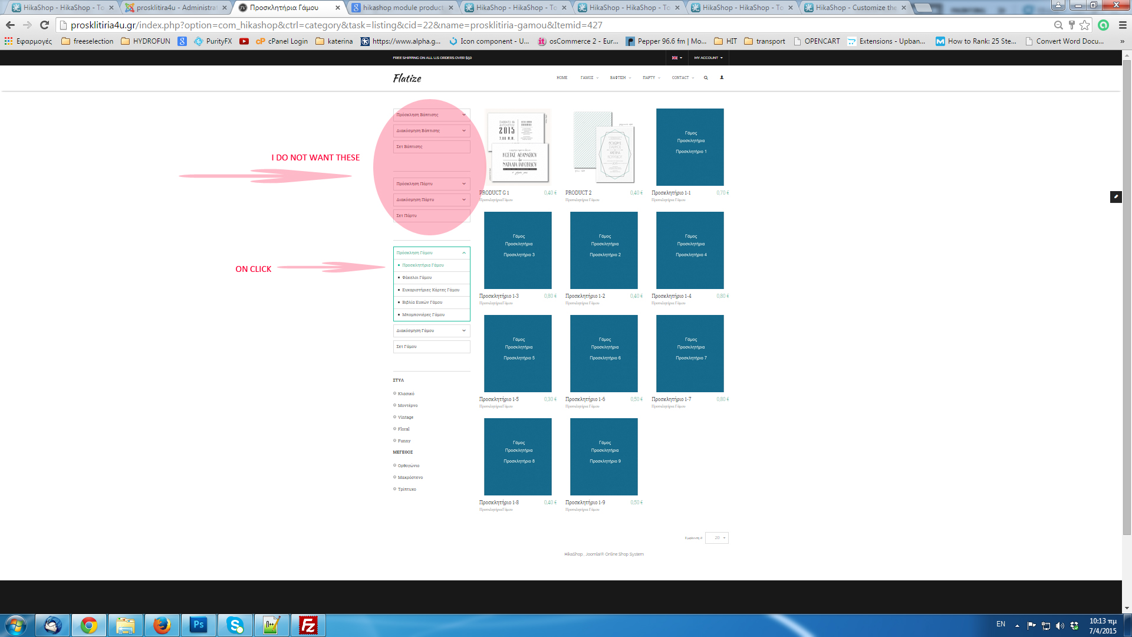Select the Vintage style radio option
This screenshot has height=637, width=1132.
pyautogui.click(x=395, y=417)
